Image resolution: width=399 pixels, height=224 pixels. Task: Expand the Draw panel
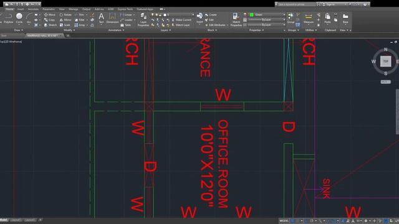pos(18,30)
